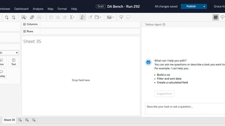Open the Help menu
225x126 pixels.
[74, 9]
